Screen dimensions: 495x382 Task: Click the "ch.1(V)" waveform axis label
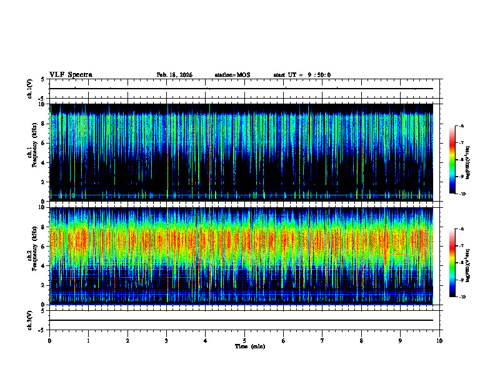point(29,89)
